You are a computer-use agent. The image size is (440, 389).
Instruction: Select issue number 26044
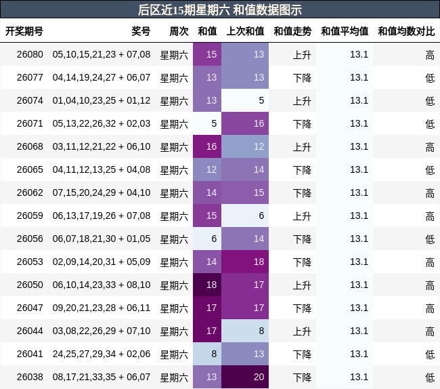tap(30, 331)
